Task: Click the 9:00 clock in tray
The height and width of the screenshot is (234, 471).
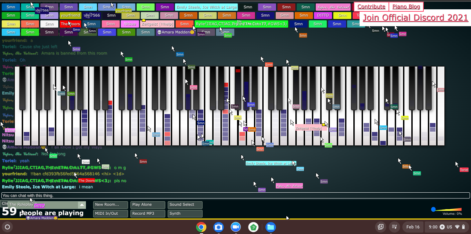Action: pos(433,227)
